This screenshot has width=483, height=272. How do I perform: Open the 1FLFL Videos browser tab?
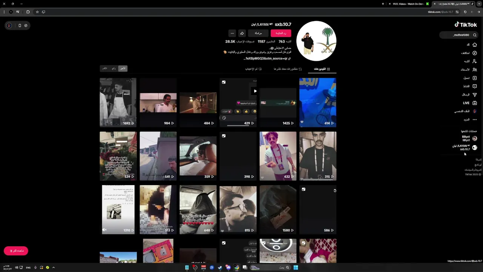408,4
